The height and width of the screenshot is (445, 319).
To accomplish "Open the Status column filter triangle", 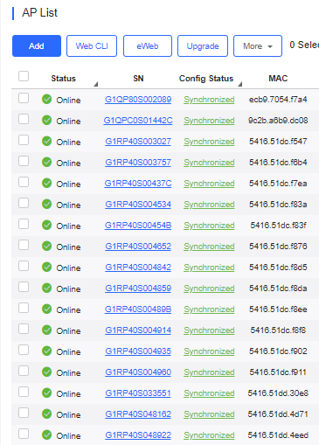I will pos(96,84).
